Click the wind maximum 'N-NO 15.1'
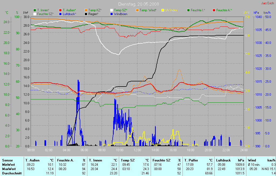 click(x=268, y=169)
